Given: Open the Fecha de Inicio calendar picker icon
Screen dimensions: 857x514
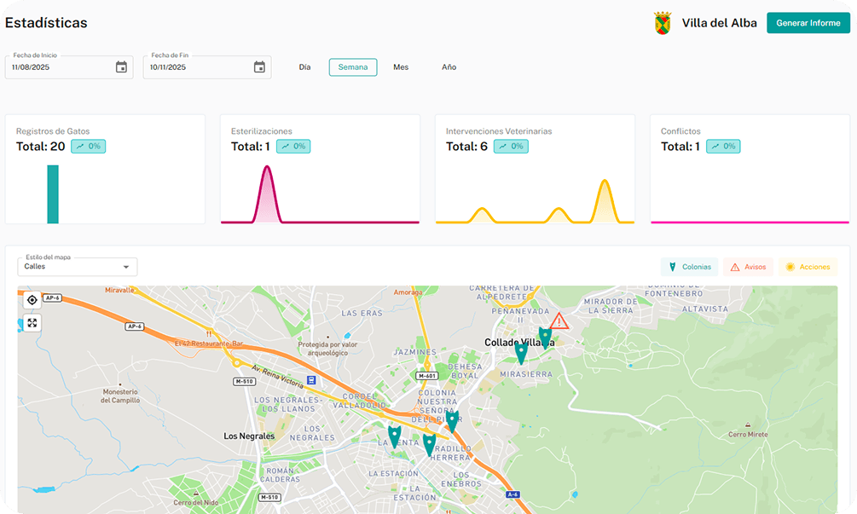Looking at the screenshot, I should (121, 67).
